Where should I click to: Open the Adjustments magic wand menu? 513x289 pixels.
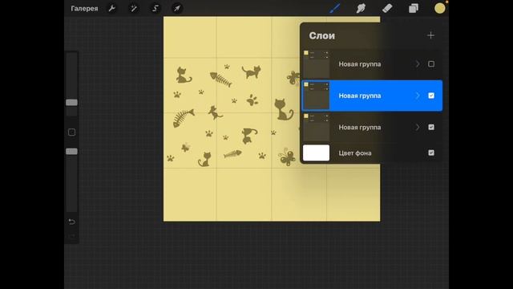pyautogui.click(x=134, y=8)
